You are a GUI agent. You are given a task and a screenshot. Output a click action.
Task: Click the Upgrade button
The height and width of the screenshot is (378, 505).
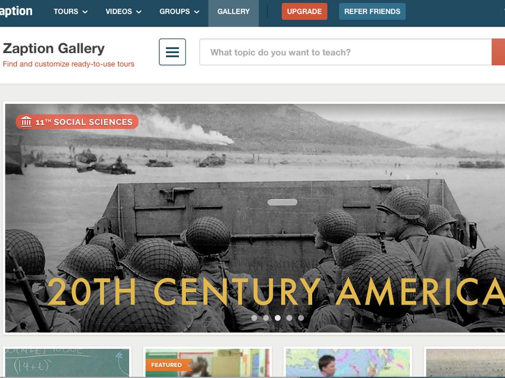point(304,12)
